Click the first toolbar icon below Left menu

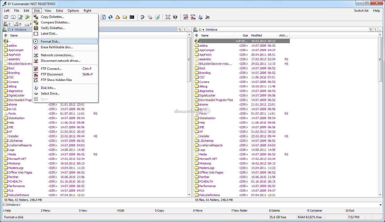[x=6, y=17]
